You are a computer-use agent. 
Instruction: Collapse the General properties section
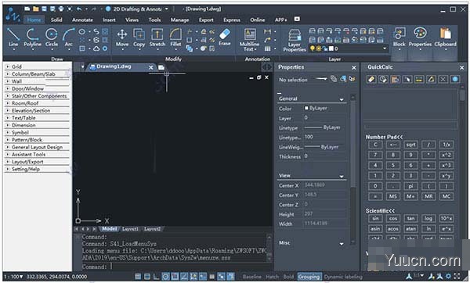coord(341,99)
